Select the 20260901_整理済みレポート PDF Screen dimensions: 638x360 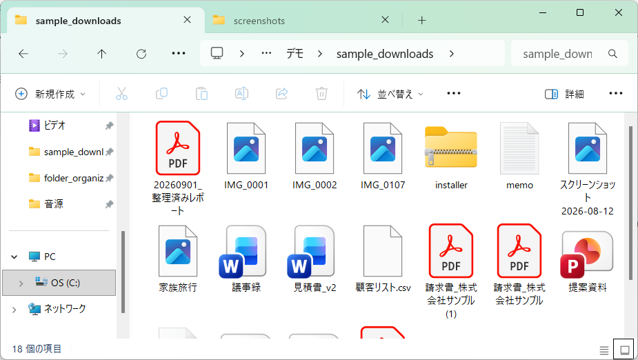(178, 168)
